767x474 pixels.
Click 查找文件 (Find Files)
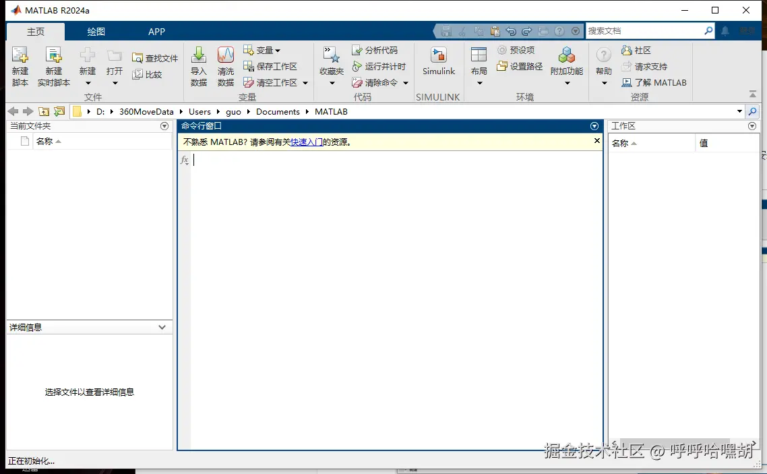coord(154,58)
